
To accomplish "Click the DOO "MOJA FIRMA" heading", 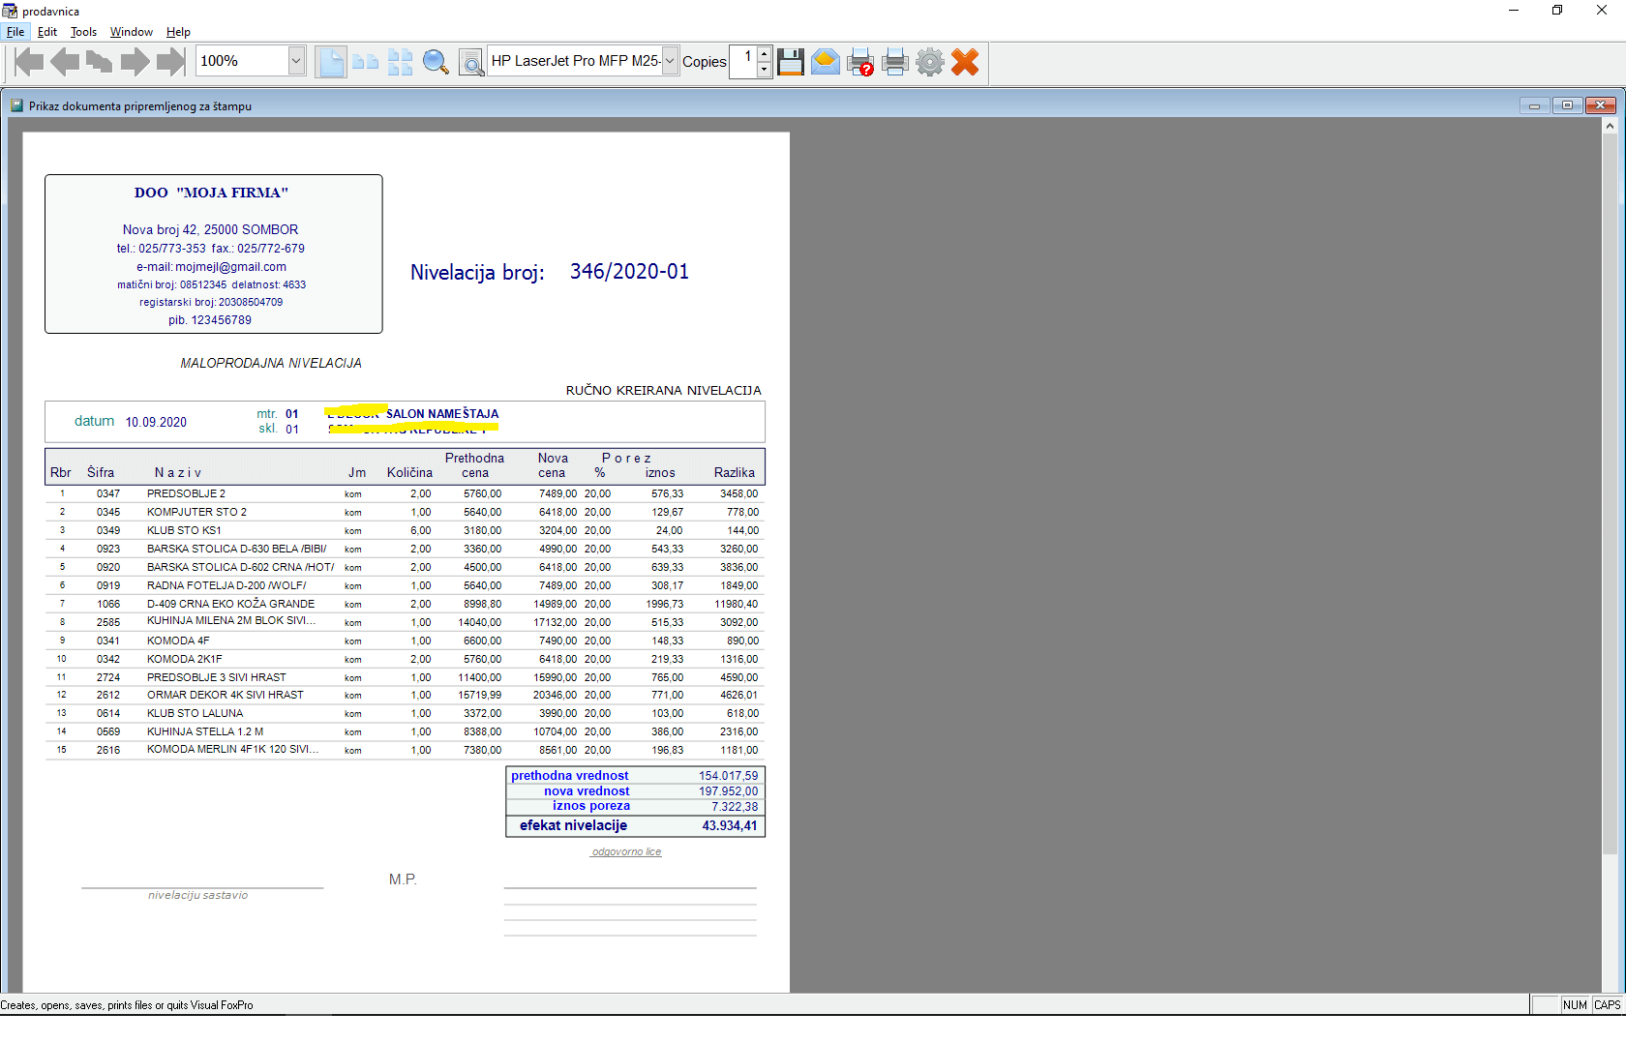I will [211, 193].
